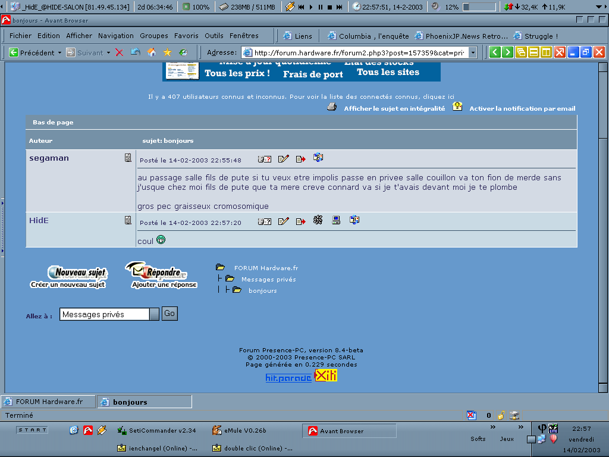Open the Navigation menu
The width and height of the screenshot is (609, 457).
116,36
